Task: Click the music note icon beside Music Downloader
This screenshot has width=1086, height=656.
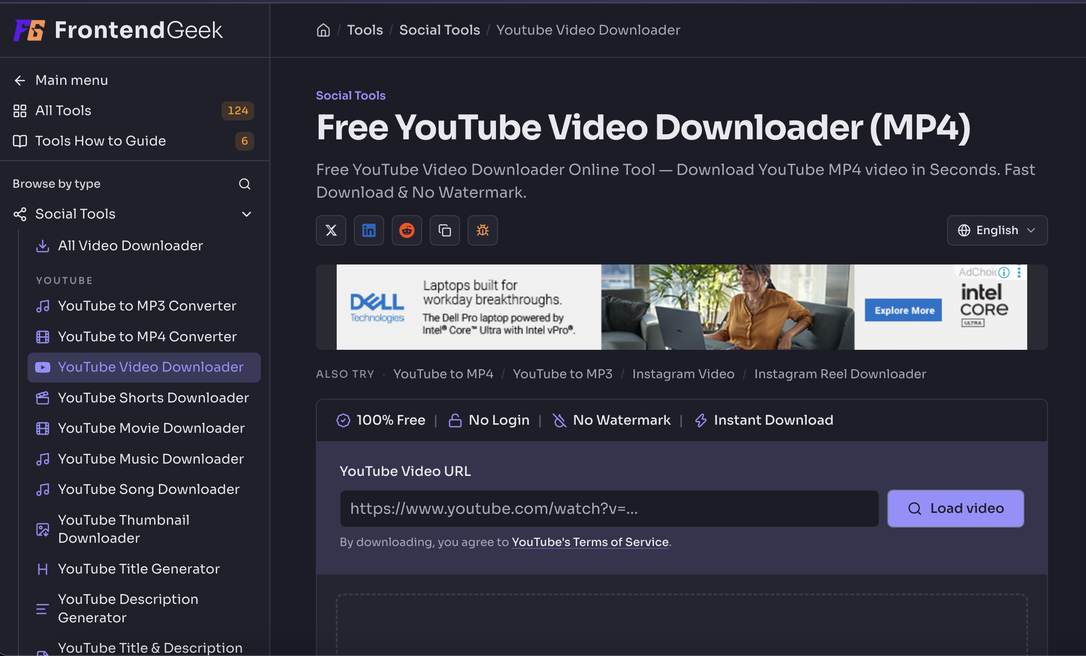Action: 43,459
